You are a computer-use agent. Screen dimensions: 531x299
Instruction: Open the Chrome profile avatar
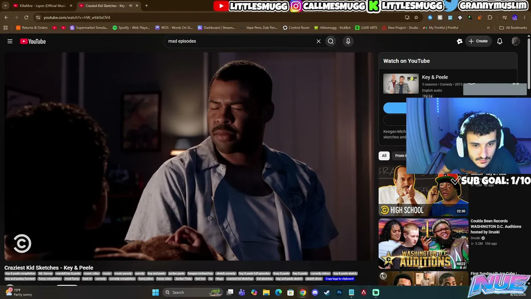(515, 17)
